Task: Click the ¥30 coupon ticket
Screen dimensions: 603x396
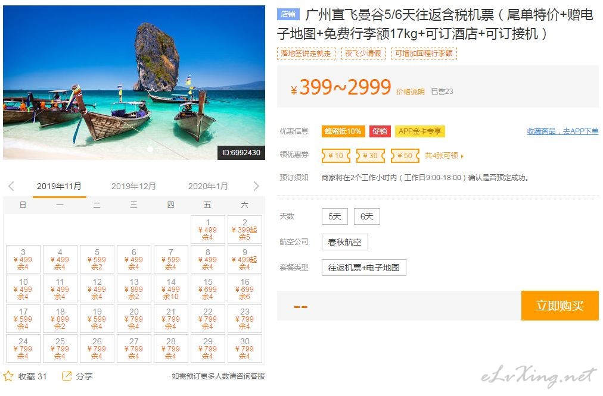Action: (371, 155)
